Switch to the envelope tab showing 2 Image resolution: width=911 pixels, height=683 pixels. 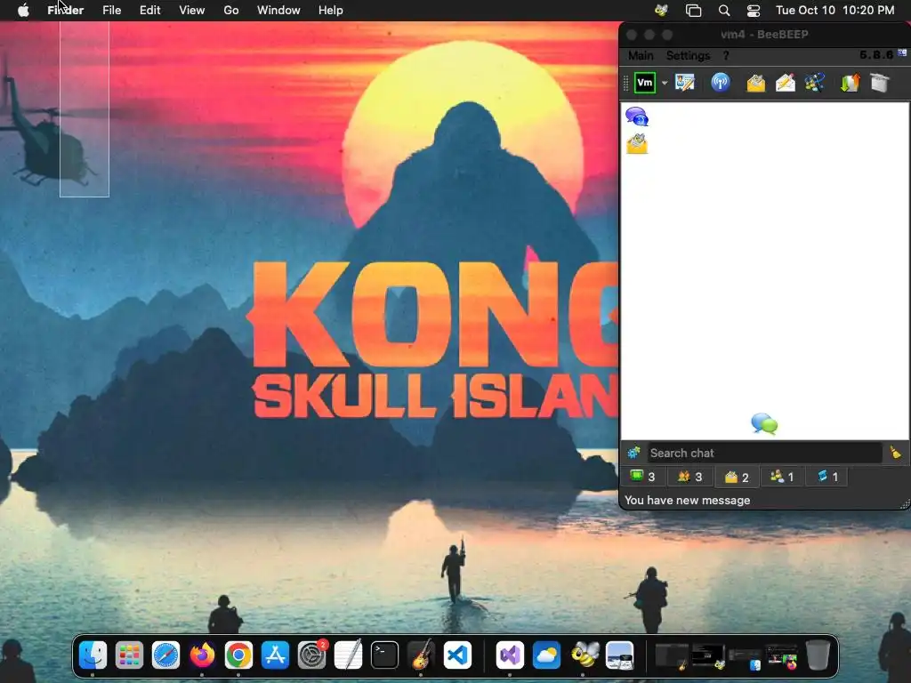tap(737, 477)
